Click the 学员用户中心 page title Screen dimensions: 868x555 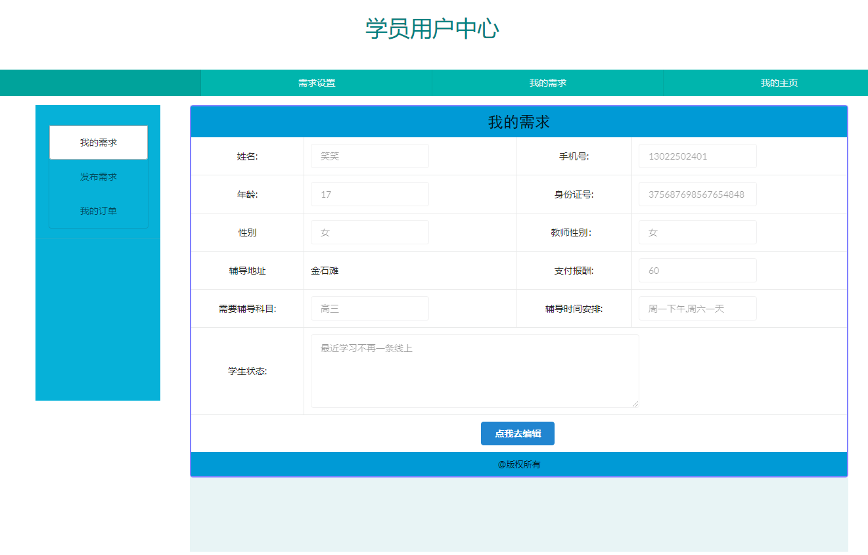[x=433, y=29]
